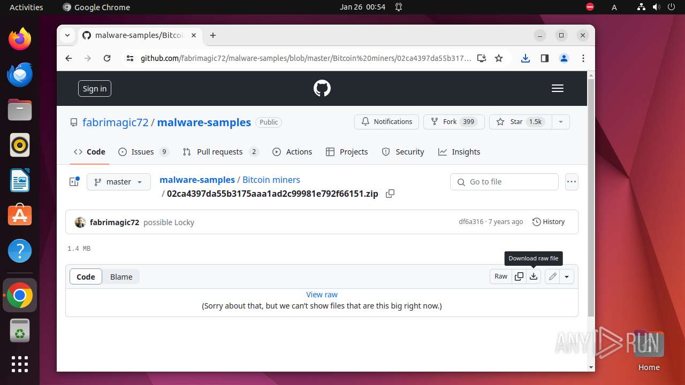Open commit History

[x=549, y=222]
